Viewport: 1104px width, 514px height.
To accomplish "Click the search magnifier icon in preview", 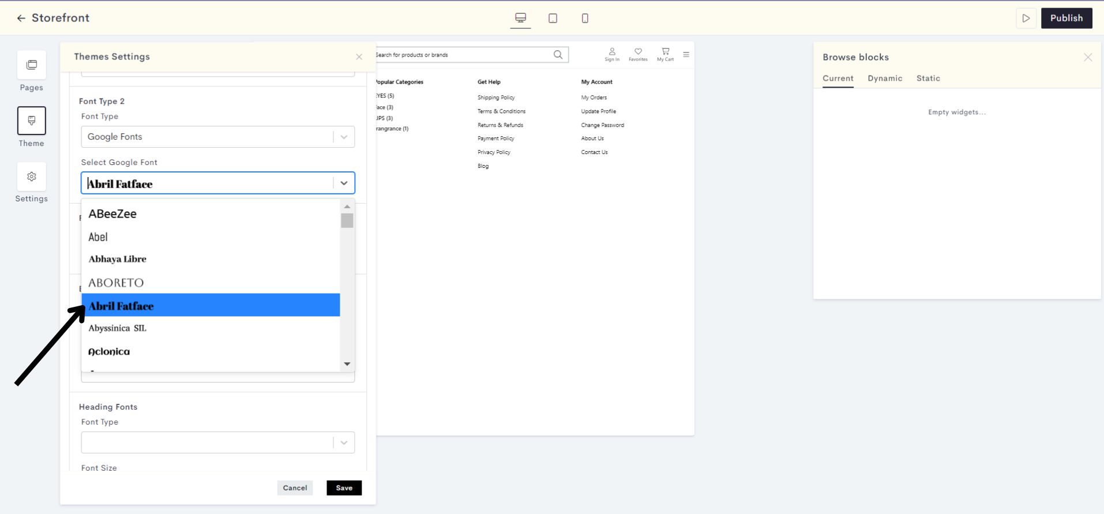I will tap(558, 55).
